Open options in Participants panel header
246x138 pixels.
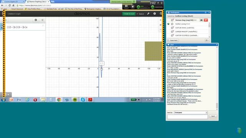(x=206, y=13)
